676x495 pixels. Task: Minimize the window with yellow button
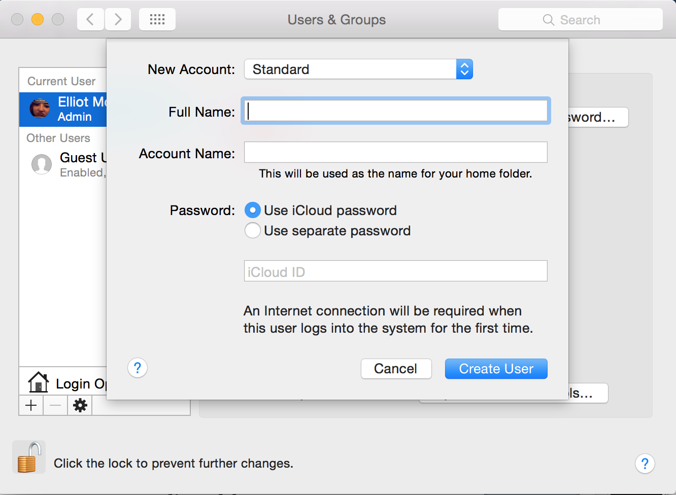pyautogui.click(x=38, y=19)
